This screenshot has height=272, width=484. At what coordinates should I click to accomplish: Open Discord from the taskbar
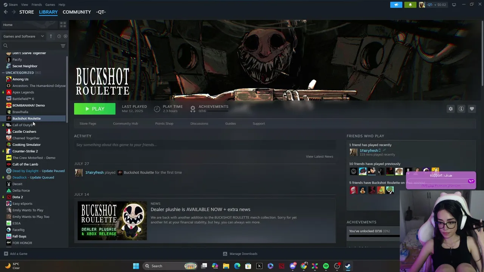[293, 266]
